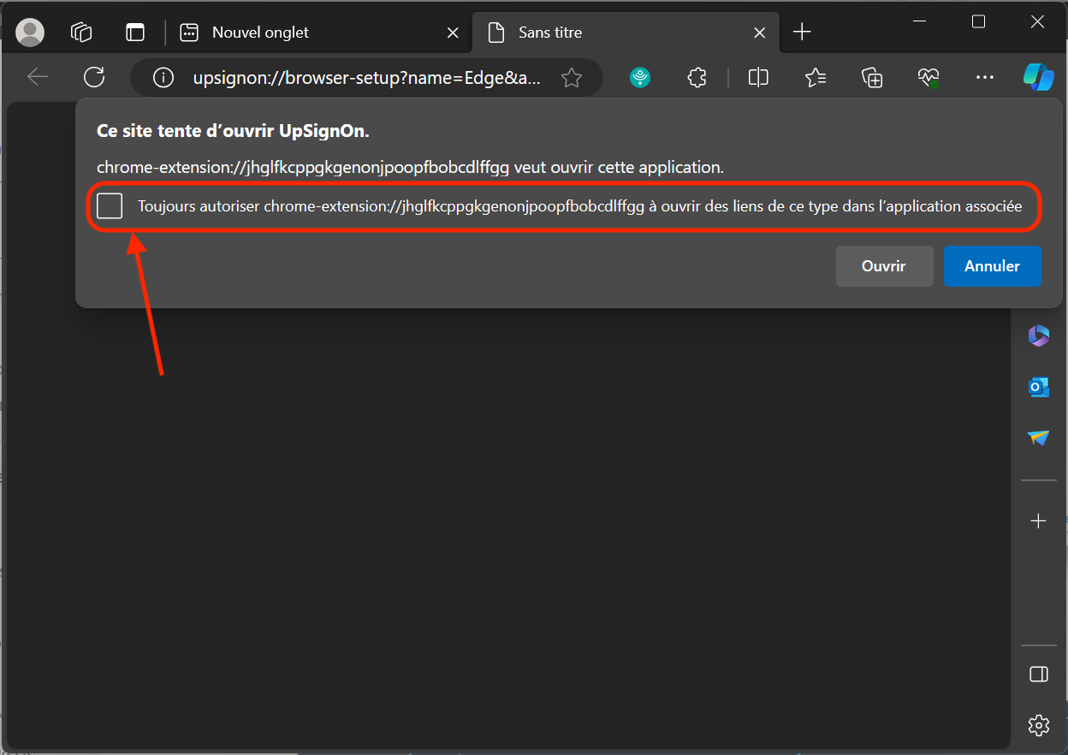Toggle the vertical tabs actions menu
1068x755 pixels.
pos(134,33)
